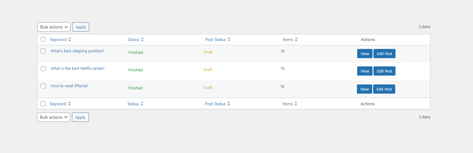Toggle select-all checkbox in bottom footer row
This screenshot has width=473, height=153.
43,104
